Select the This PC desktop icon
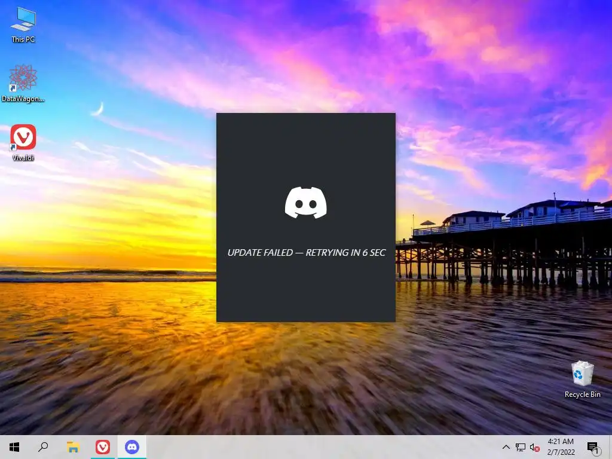 click(x=23, y=25)
